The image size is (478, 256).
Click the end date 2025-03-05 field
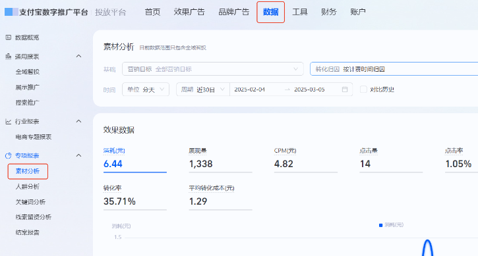click(309, 90)
